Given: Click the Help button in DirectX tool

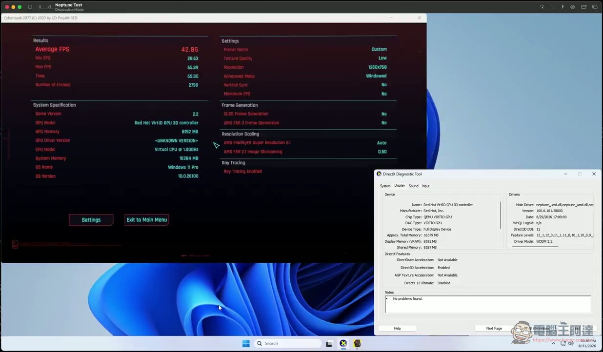Looking at the screenshot, I should 397,328.
